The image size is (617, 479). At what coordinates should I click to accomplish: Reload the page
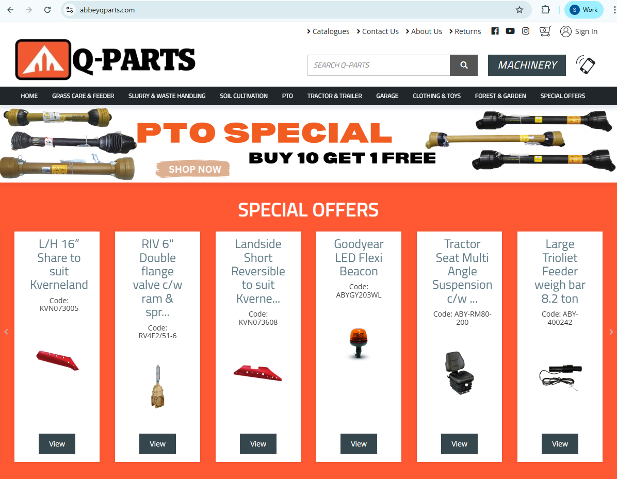point(47,10)
